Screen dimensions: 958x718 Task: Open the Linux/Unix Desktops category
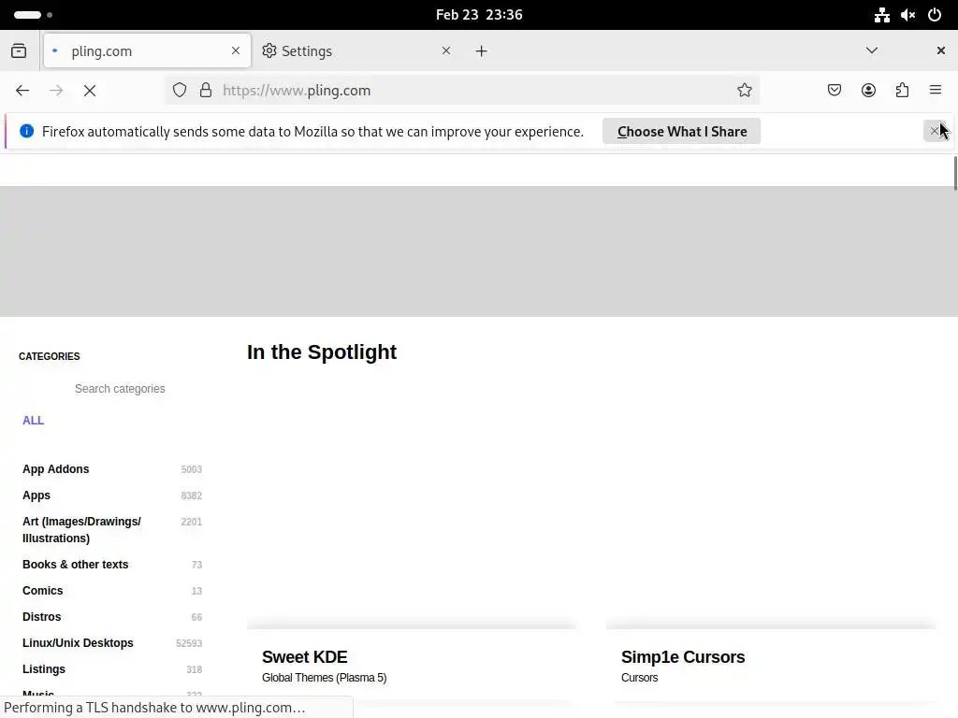point(78,643)
